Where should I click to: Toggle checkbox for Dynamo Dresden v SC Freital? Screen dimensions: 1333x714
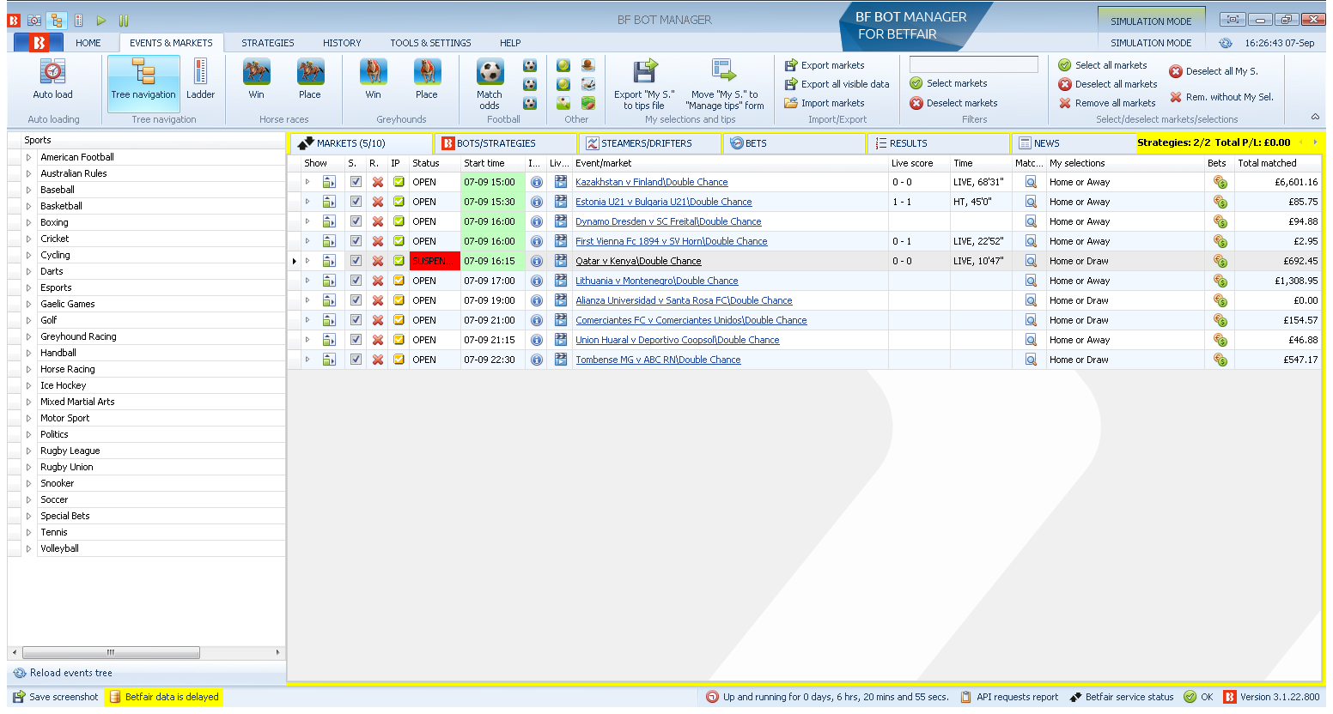(356, 221)
